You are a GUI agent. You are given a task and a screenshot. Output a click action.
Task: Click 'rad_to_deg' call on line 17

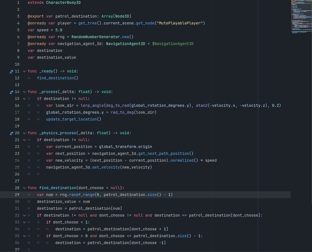click(122, 112)
